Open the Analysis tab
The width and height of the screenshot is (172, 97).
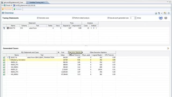click(18, 9)
